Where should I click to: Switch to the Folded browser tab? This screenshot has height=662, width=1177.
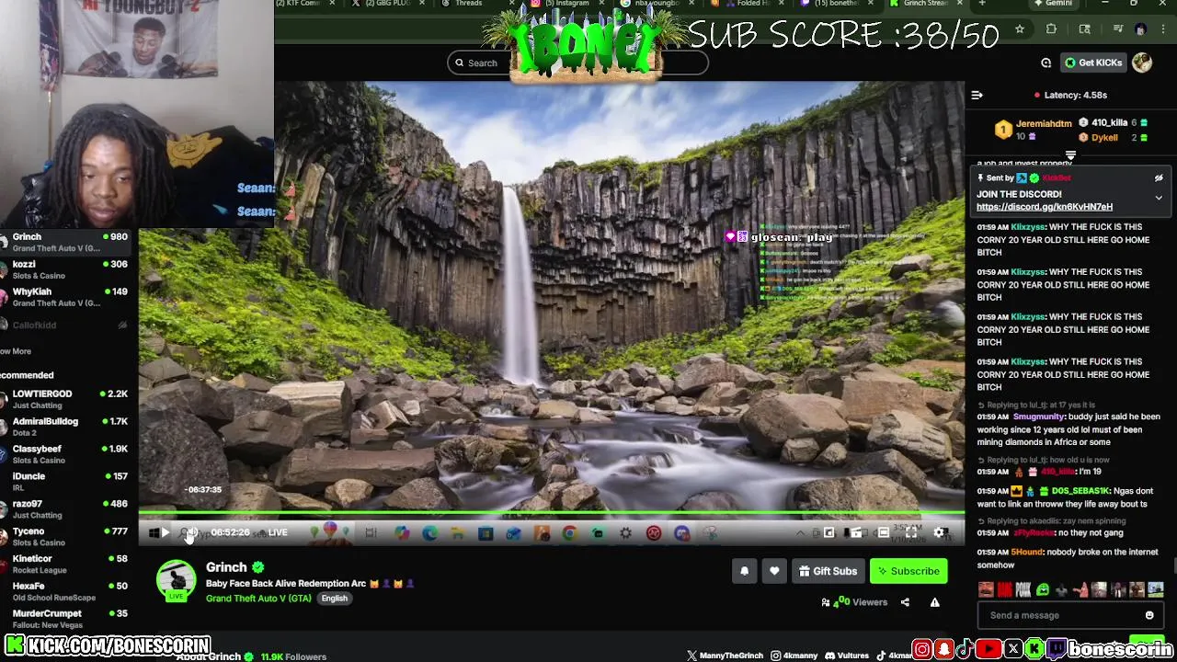745,4
